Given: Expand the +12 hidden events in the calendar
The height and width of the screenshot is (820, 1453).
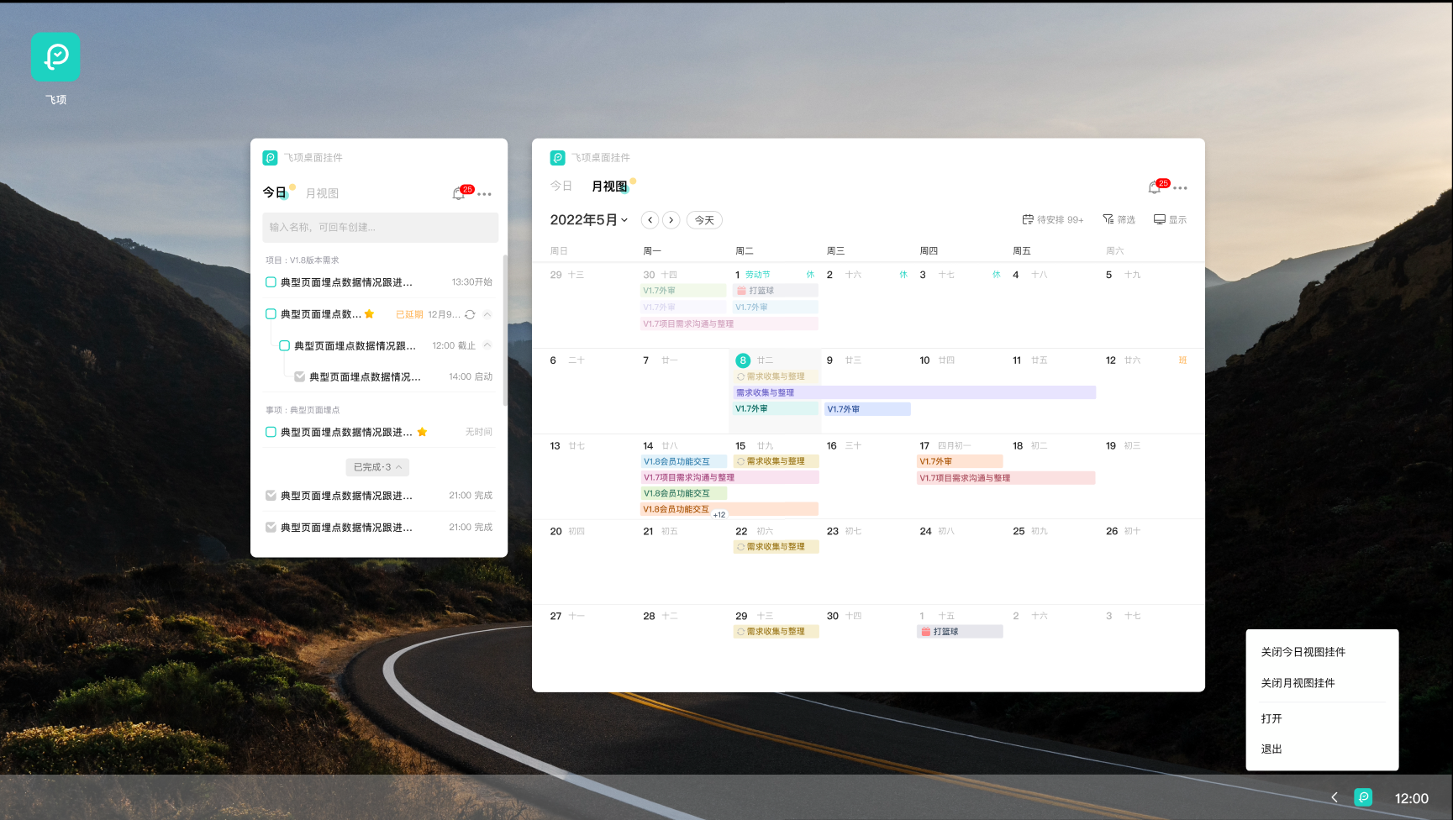Looking at the screenshot, I should tap(719, 513).
